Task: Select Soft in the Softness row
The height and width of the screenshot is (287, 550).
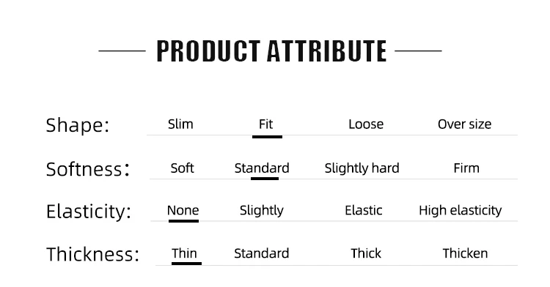Action: (182, 168)
